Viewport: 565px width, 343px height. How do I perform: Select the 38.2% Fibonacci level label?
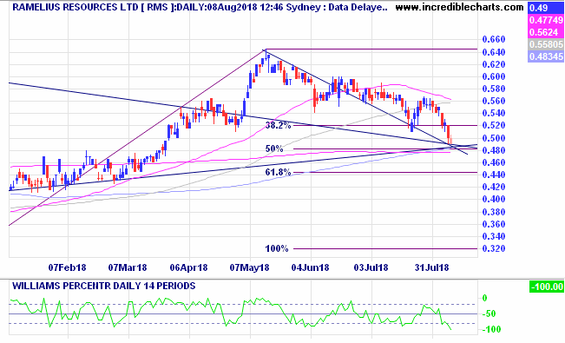[x=278, y=126]
